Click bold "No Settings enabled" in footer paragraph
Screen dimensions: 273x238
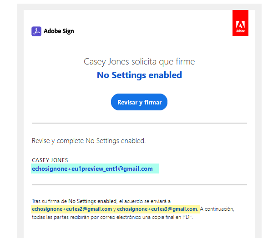point(92,201)
